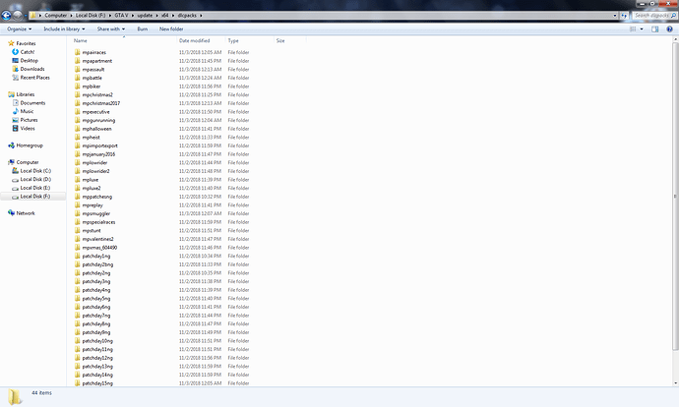The width and height of the screenshot is (679, 407).
Task: Click the change view icon
Action: pyautogui.click(x=633, y=29)
